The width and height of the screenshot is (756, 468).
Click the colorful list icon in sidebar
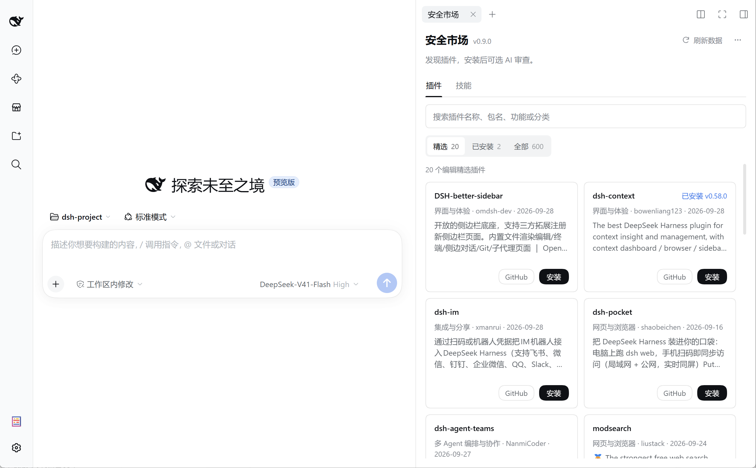click(16, 421)
